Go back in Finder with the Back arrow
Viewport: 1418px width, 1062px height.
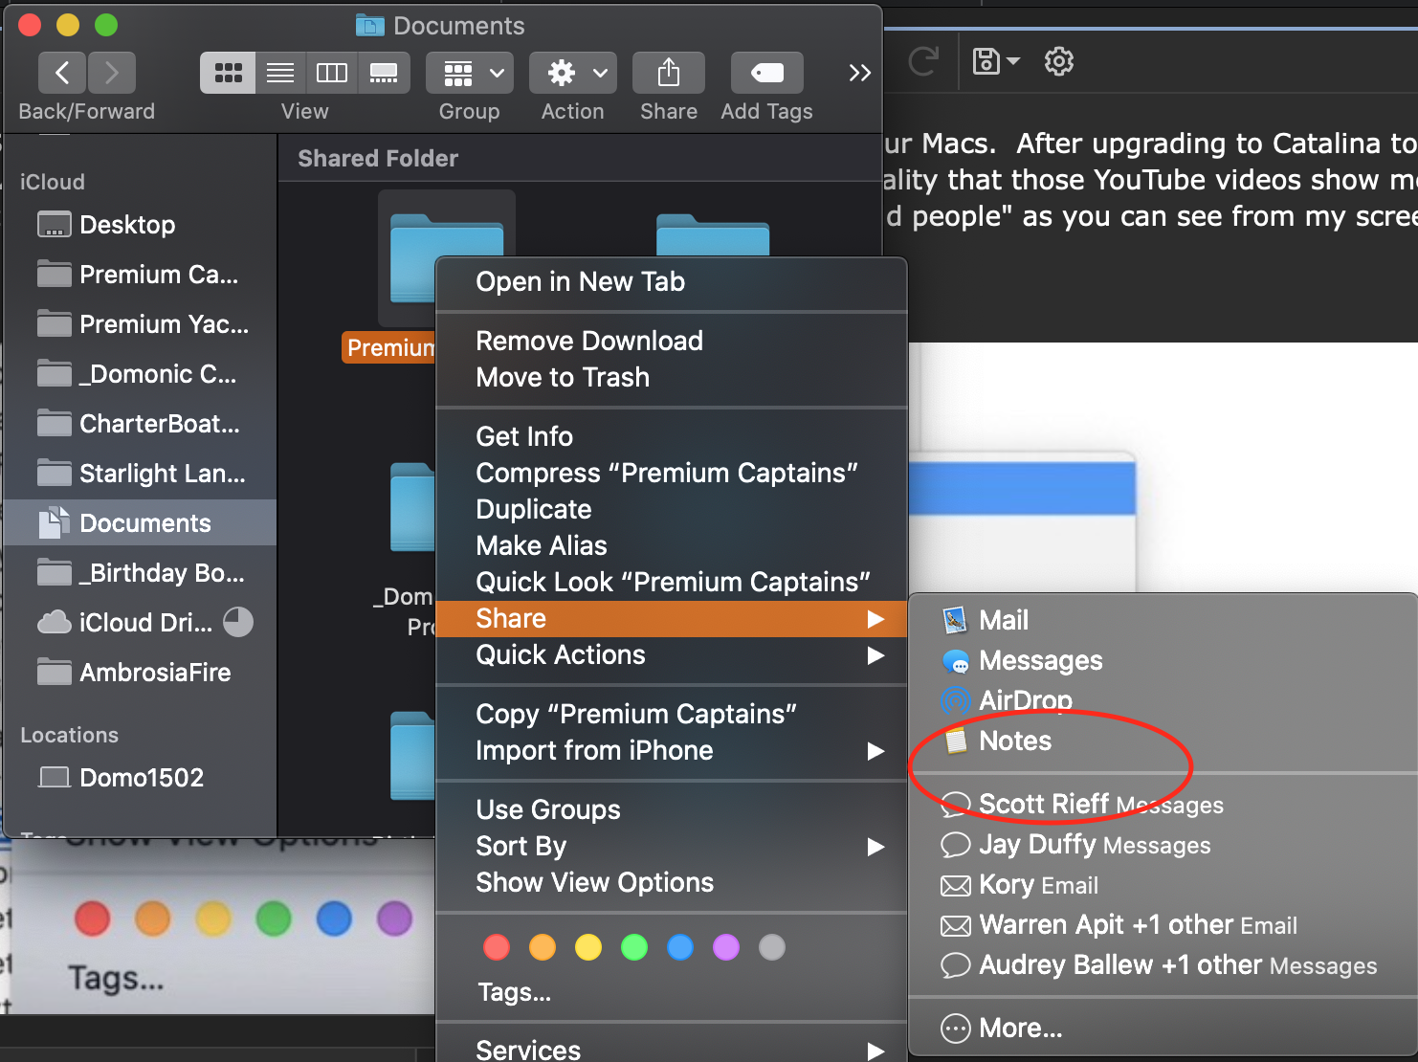click(x=62, y=73)
